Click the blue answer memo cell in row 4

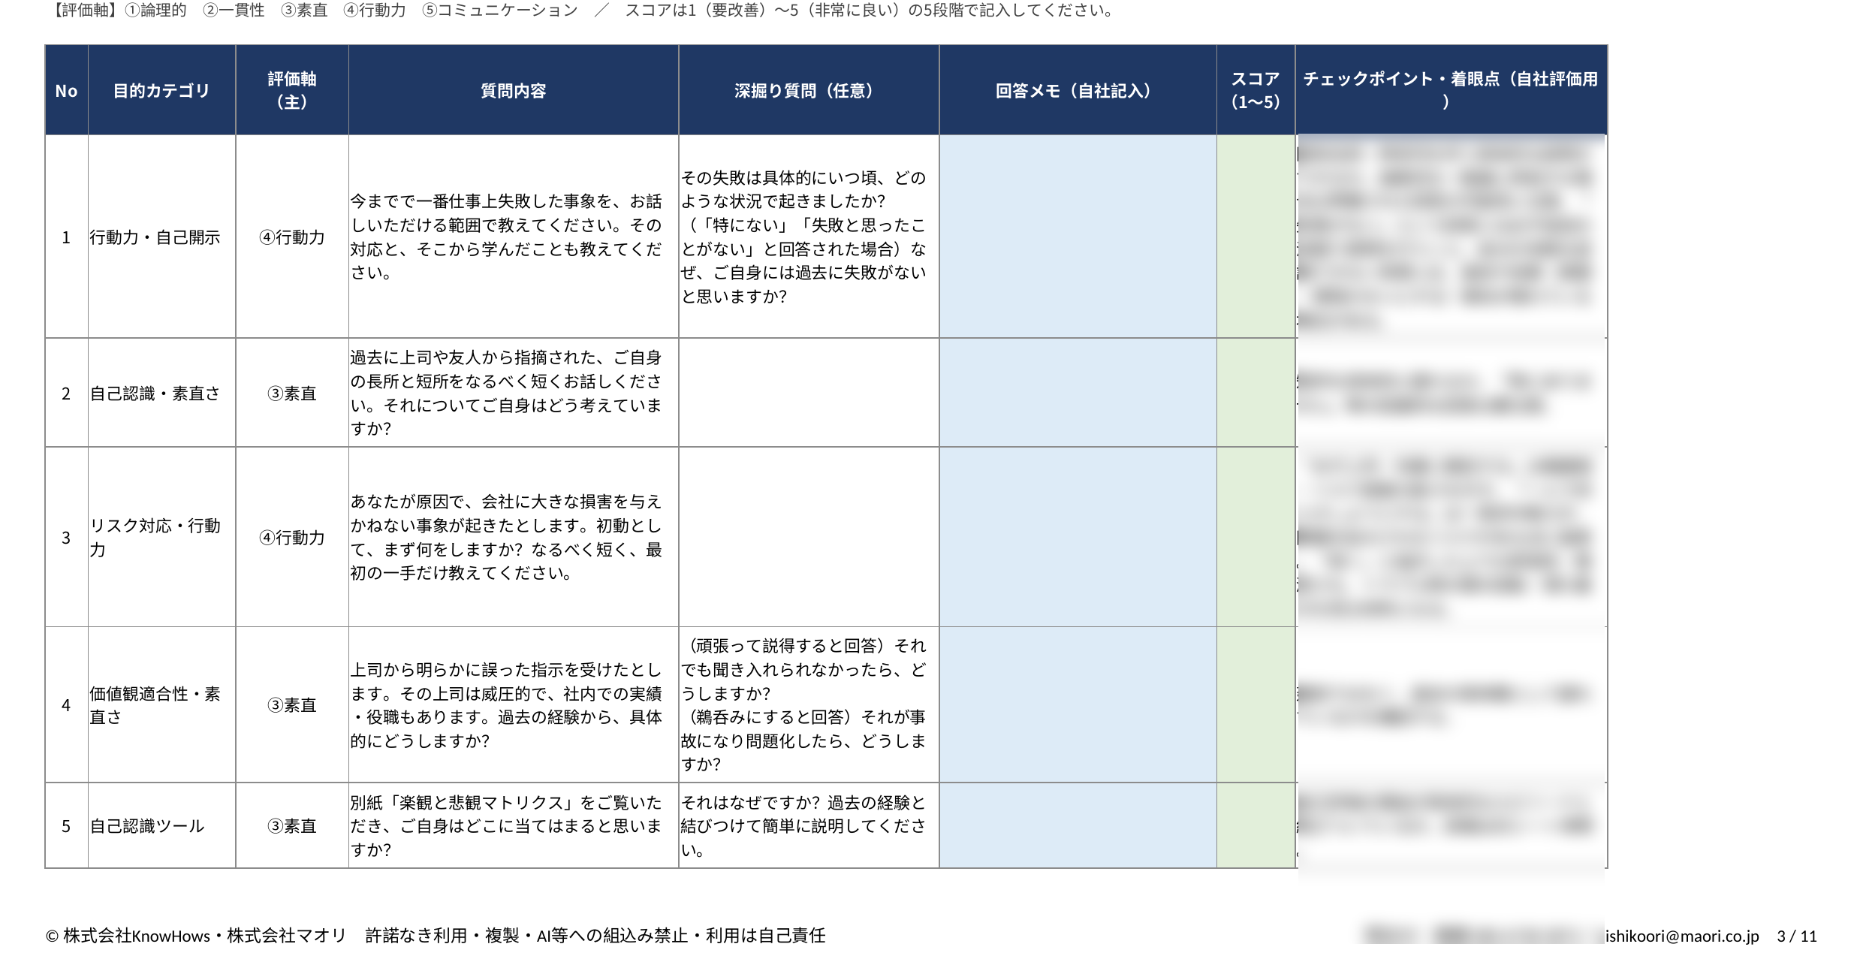click(1078, 704)
